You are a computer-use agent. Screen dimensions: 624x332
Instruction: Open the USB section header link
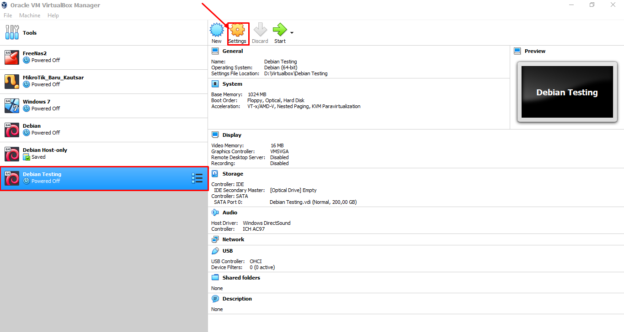228,251
